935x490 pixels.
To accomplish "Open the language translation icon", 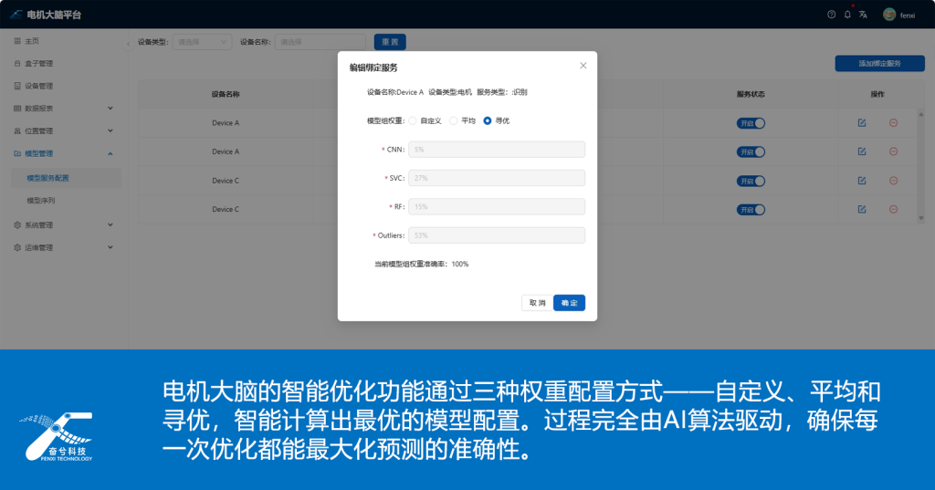I will click(863, 15).
